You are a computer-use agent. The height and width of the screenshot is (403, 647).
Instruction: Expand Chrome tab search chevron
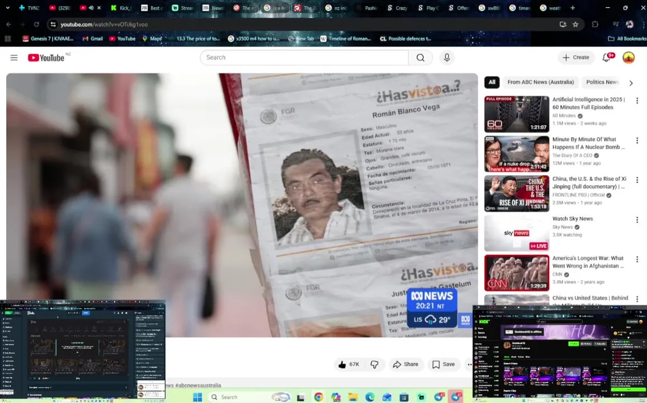(x=7, y=8)
